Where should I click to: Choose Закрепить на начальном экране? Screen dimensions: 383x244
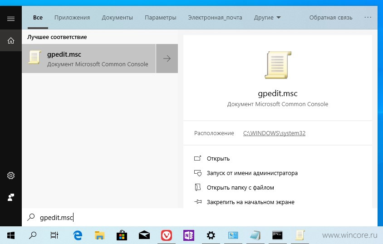pos(250,202)
